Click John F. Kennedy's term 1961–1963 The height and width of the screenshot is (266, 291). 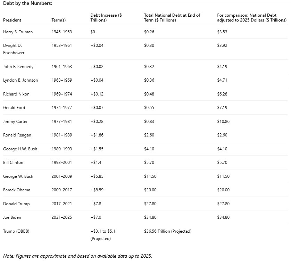coord(61,67)
